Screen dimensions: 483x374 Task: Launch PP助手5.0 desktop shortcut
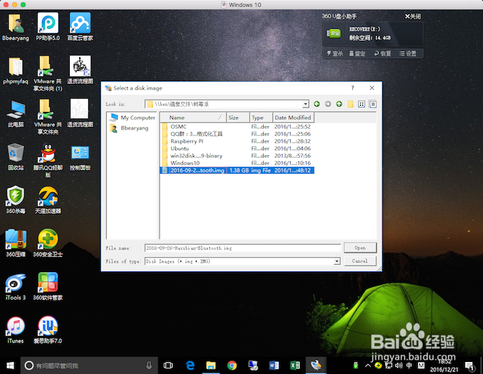point(48,27)
